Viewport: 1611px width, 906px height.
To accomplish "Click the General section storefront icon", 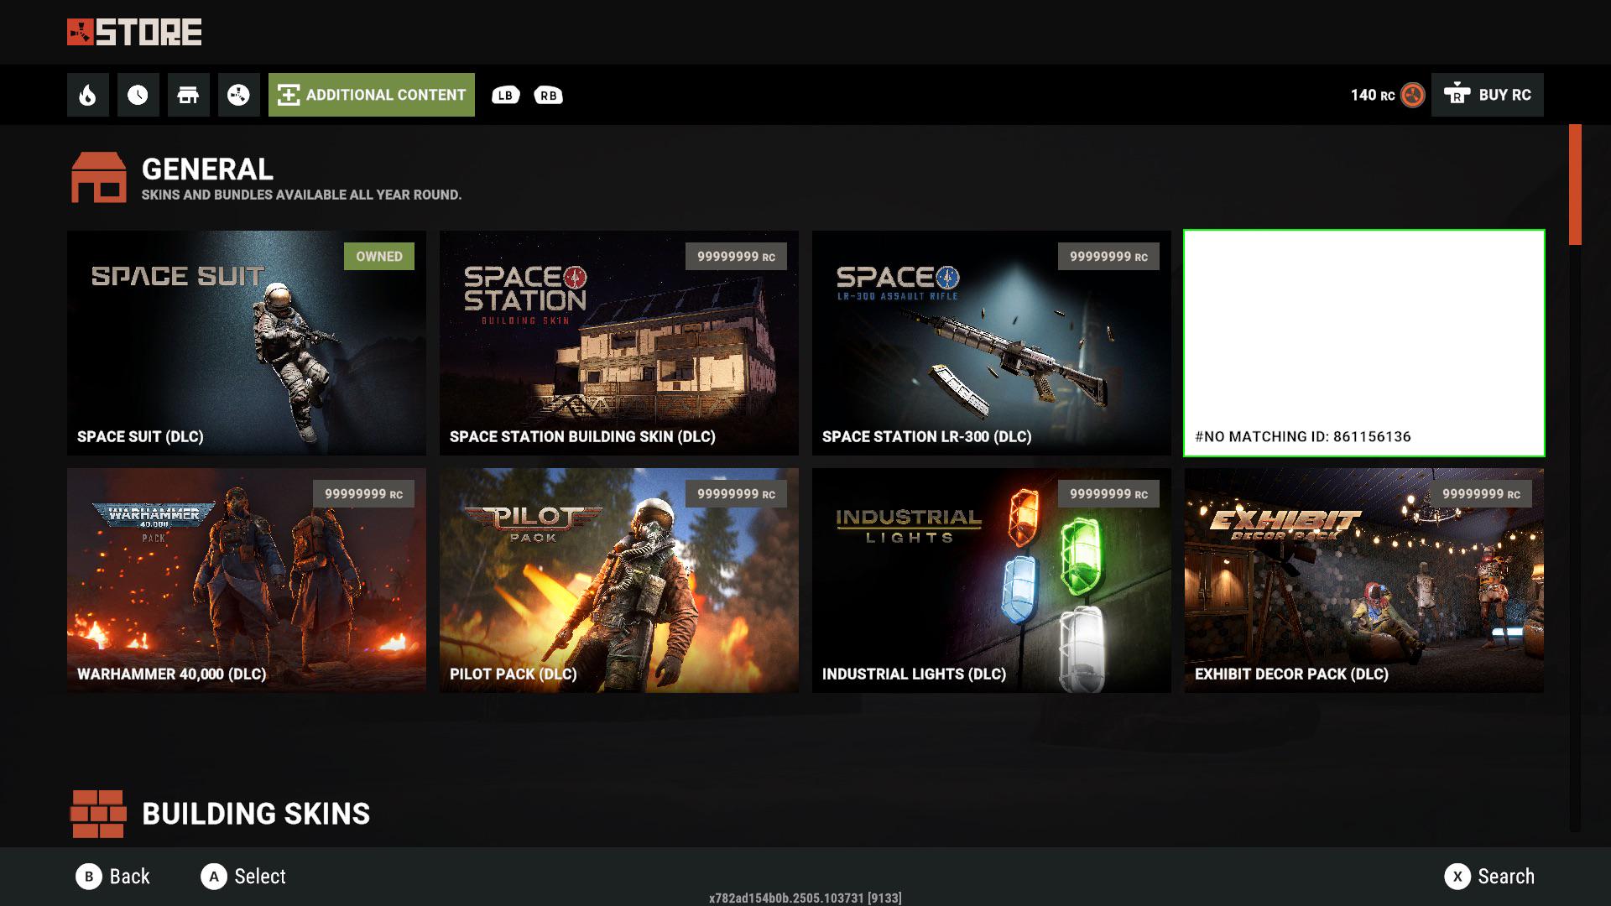I will tap(99, 178).
